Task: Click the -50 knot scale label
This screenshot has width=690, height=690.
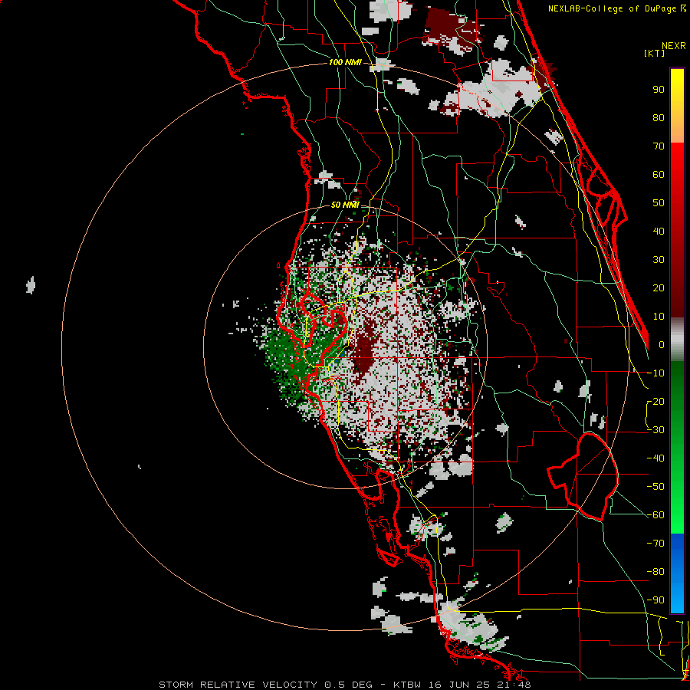Action: [655, 486]
